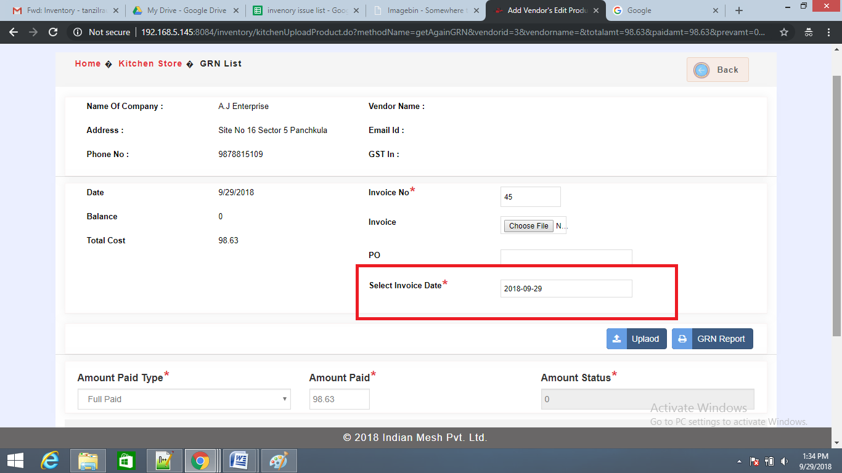
Task: Click the Invoice No input field
Action: coord(531,197)
